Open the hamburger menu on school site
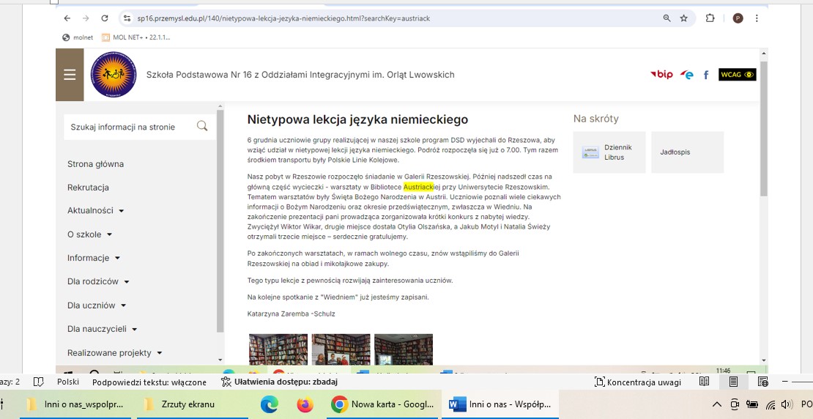 70,75
